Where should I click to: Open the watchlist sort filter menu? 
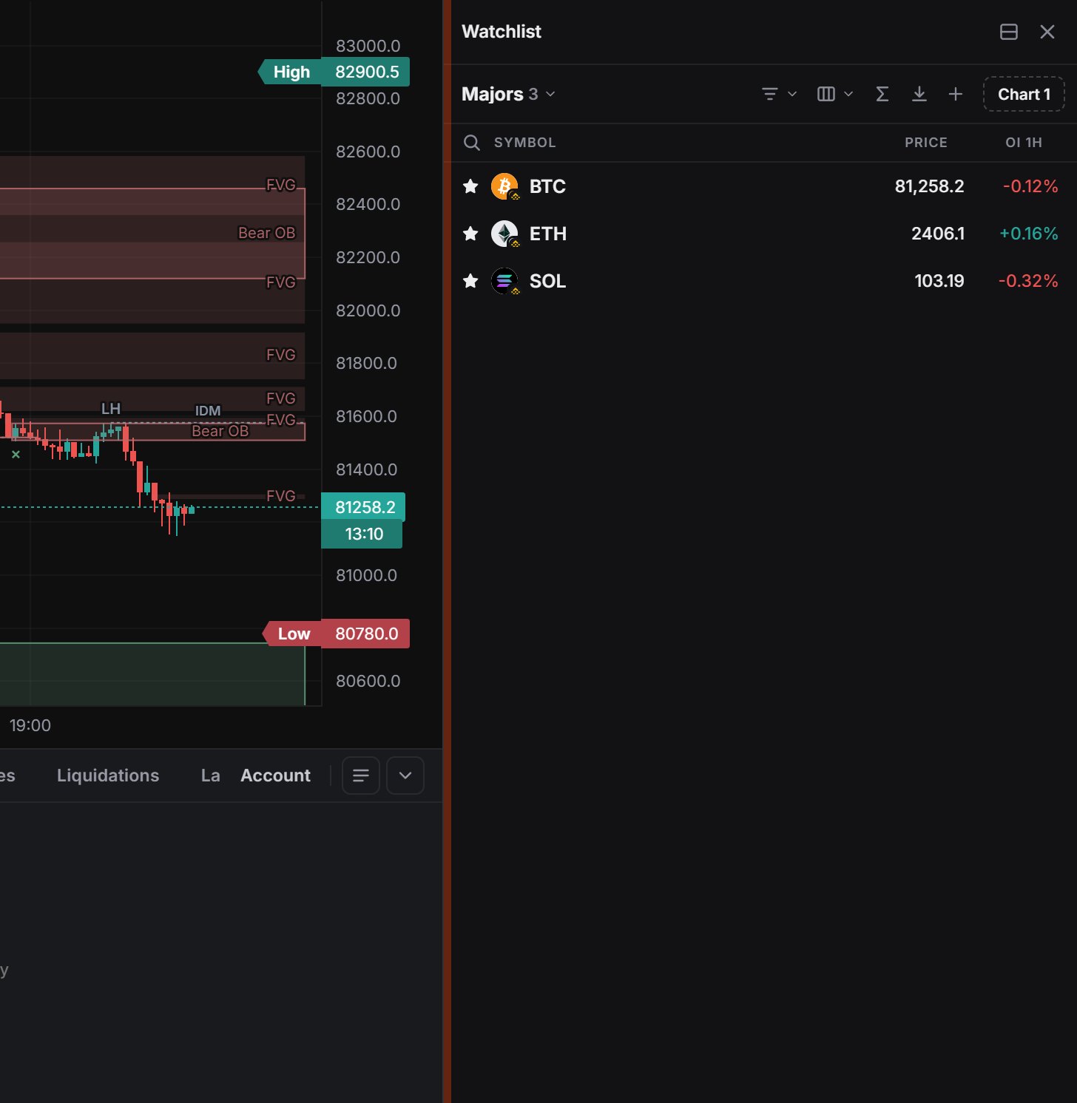[779, 94]
